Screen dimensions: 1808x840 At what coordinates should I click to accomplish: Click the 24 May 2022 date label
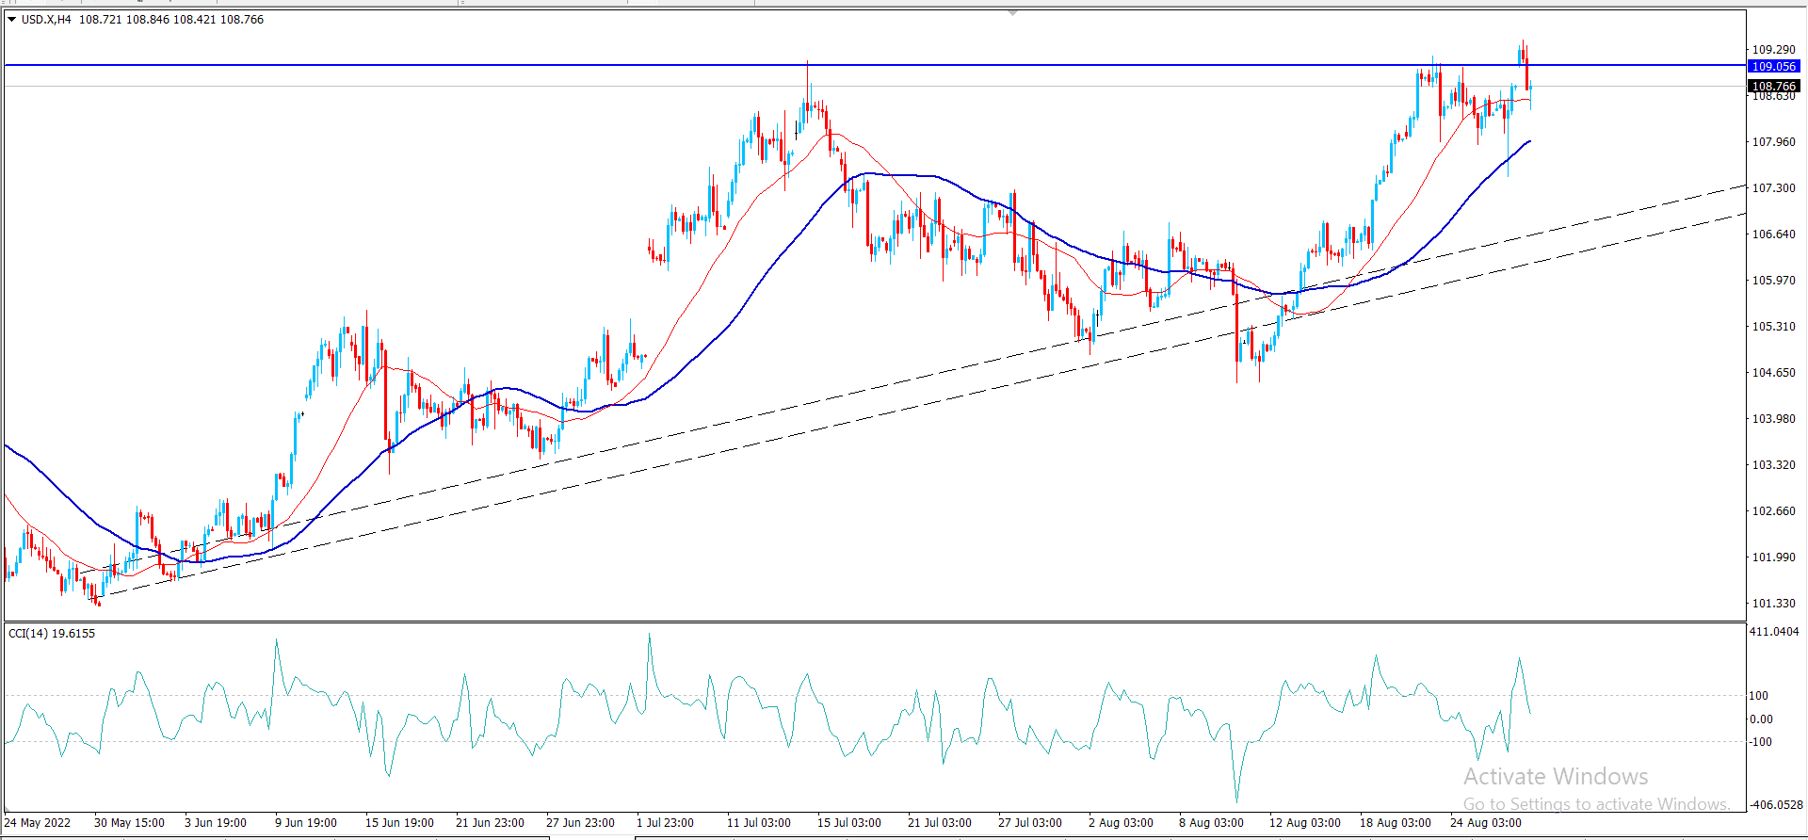click(x=38, y=822)
